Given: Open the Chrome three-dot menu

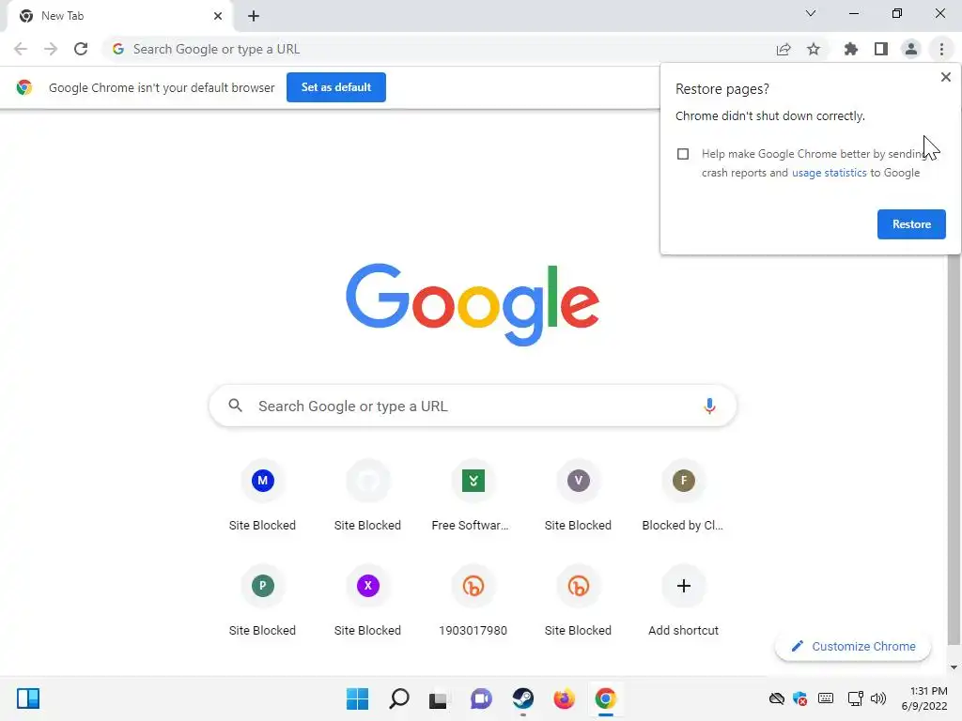Looking at the screenshot, I should (941, 49).
